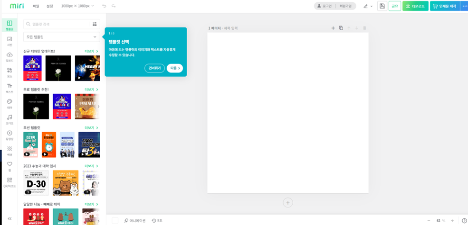Open the 설정 menu
Image resolution: width=468 pixels, height=225 pixels.
pos(50,6)
